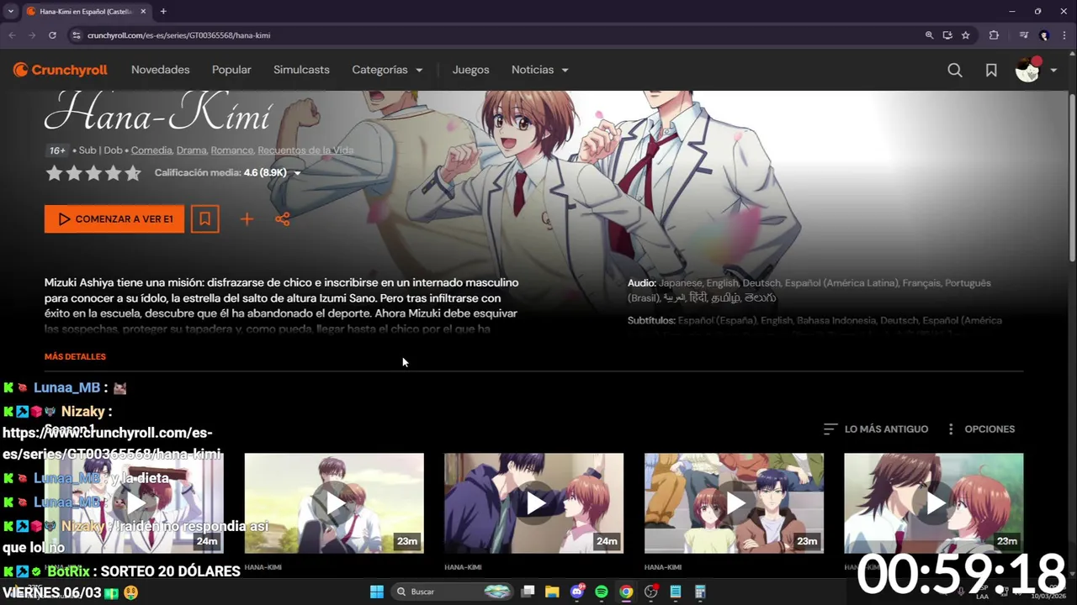Open Task View on the taskbar
This screenshot has height=605, width=1077.
click(x=528, y=592)
